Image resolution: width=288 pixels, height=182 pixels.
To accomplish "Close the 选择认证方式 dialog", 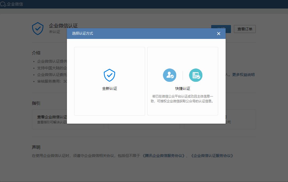I will pos(218,34).
